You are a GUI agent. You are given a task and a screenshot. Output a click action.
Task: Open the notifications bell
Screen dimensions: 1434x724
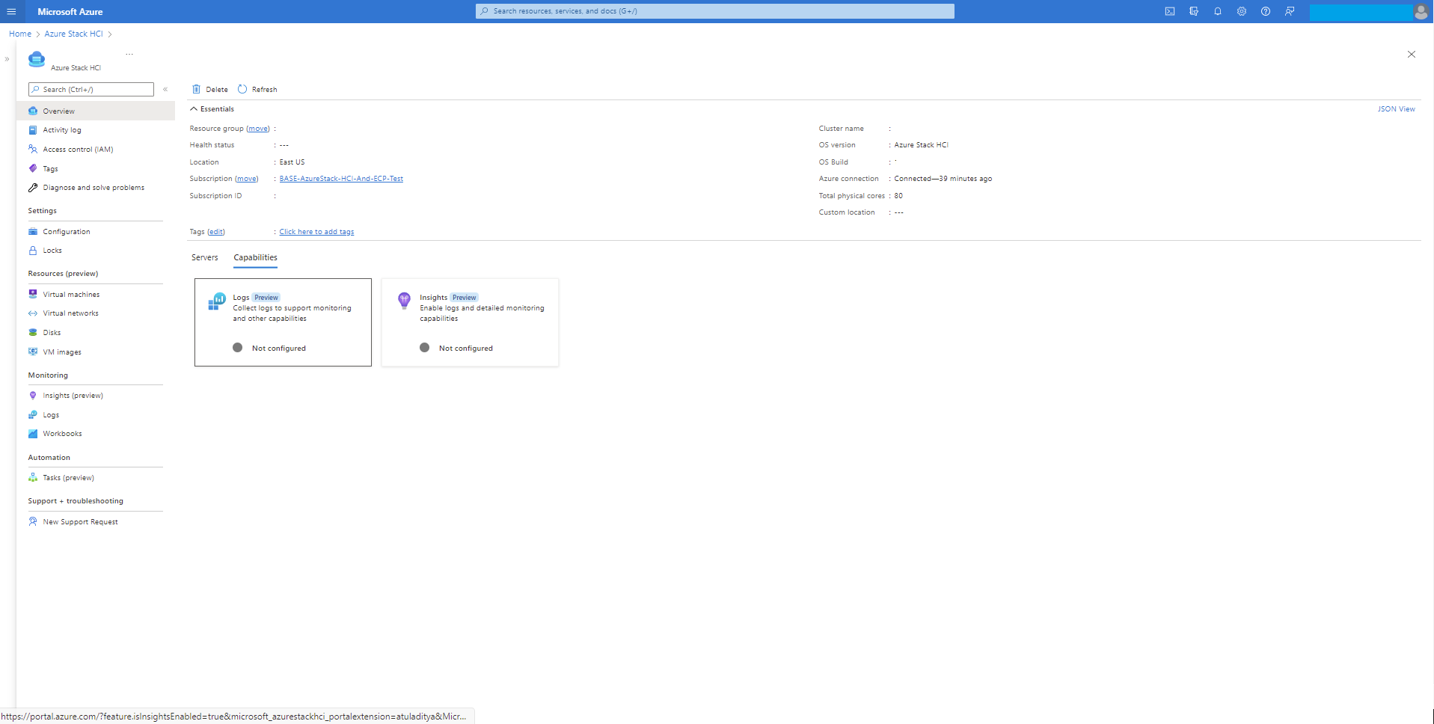coord(1218,11)
